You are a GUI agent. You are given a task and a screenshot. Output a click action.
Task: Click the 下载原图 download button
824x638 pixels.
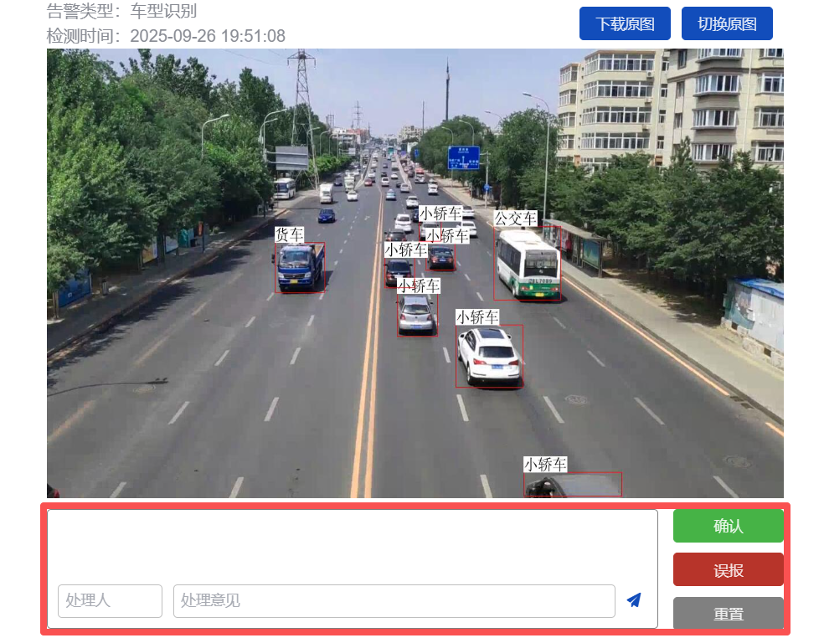click(625, 23)
